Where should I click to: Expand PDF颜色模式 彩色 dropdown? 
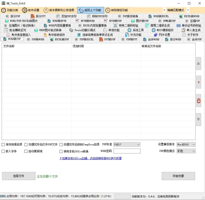(186, 151)
